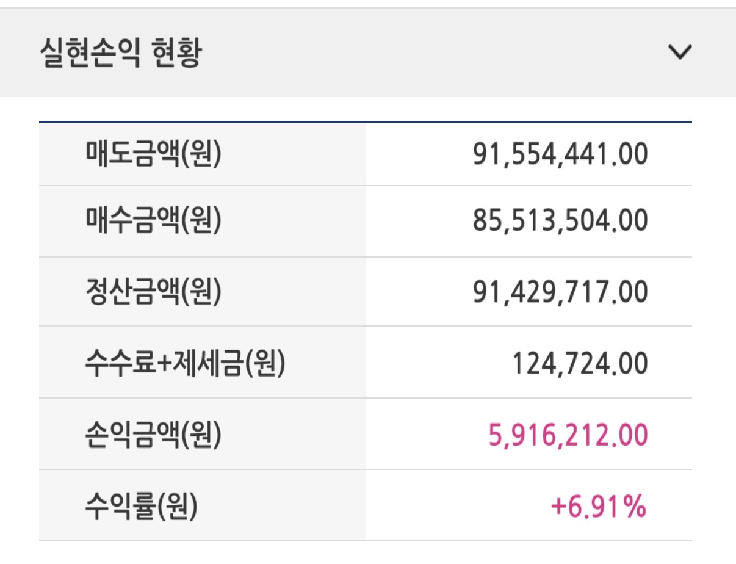Image resolution: width=736 pixels, height=564 pixels.
Task: Click the 124,724.00 fees and taxes value
Action: tap(579, 363)
